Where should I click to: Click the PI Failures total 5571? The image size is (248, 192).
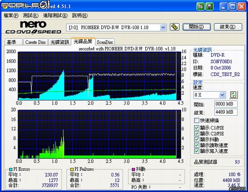coord(115,185)
